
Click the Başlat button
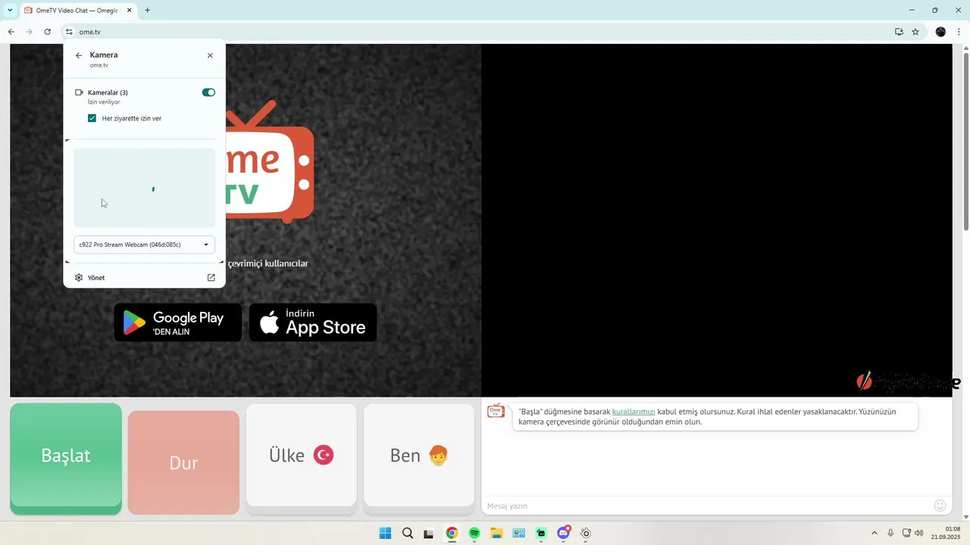66,456
